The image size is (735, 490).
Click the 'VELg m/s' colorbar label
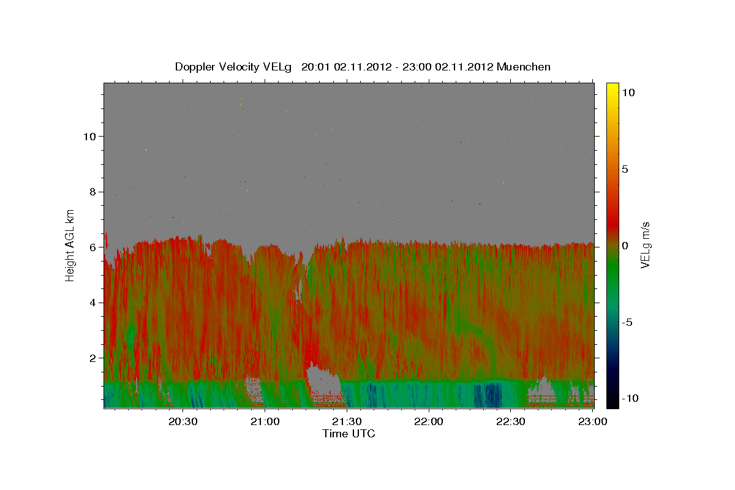[645, 245]
